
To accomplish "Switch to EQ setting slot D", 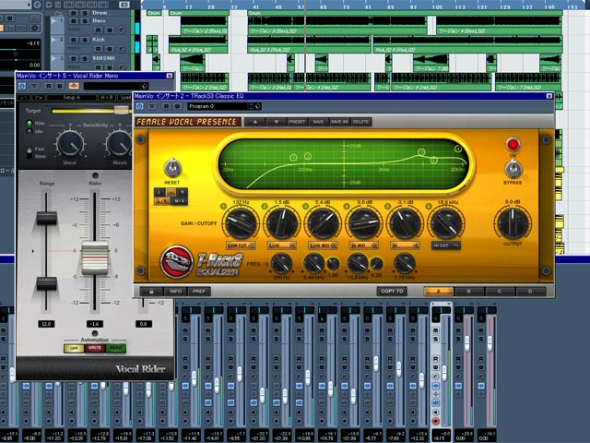I will [530, 292].
